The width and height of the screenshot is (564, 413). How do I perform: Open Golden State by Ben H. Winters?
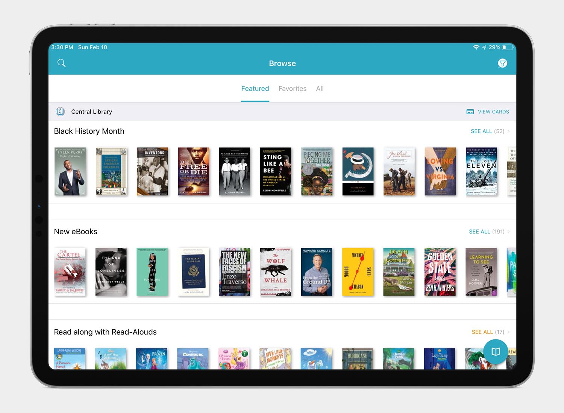click(440, 272)
